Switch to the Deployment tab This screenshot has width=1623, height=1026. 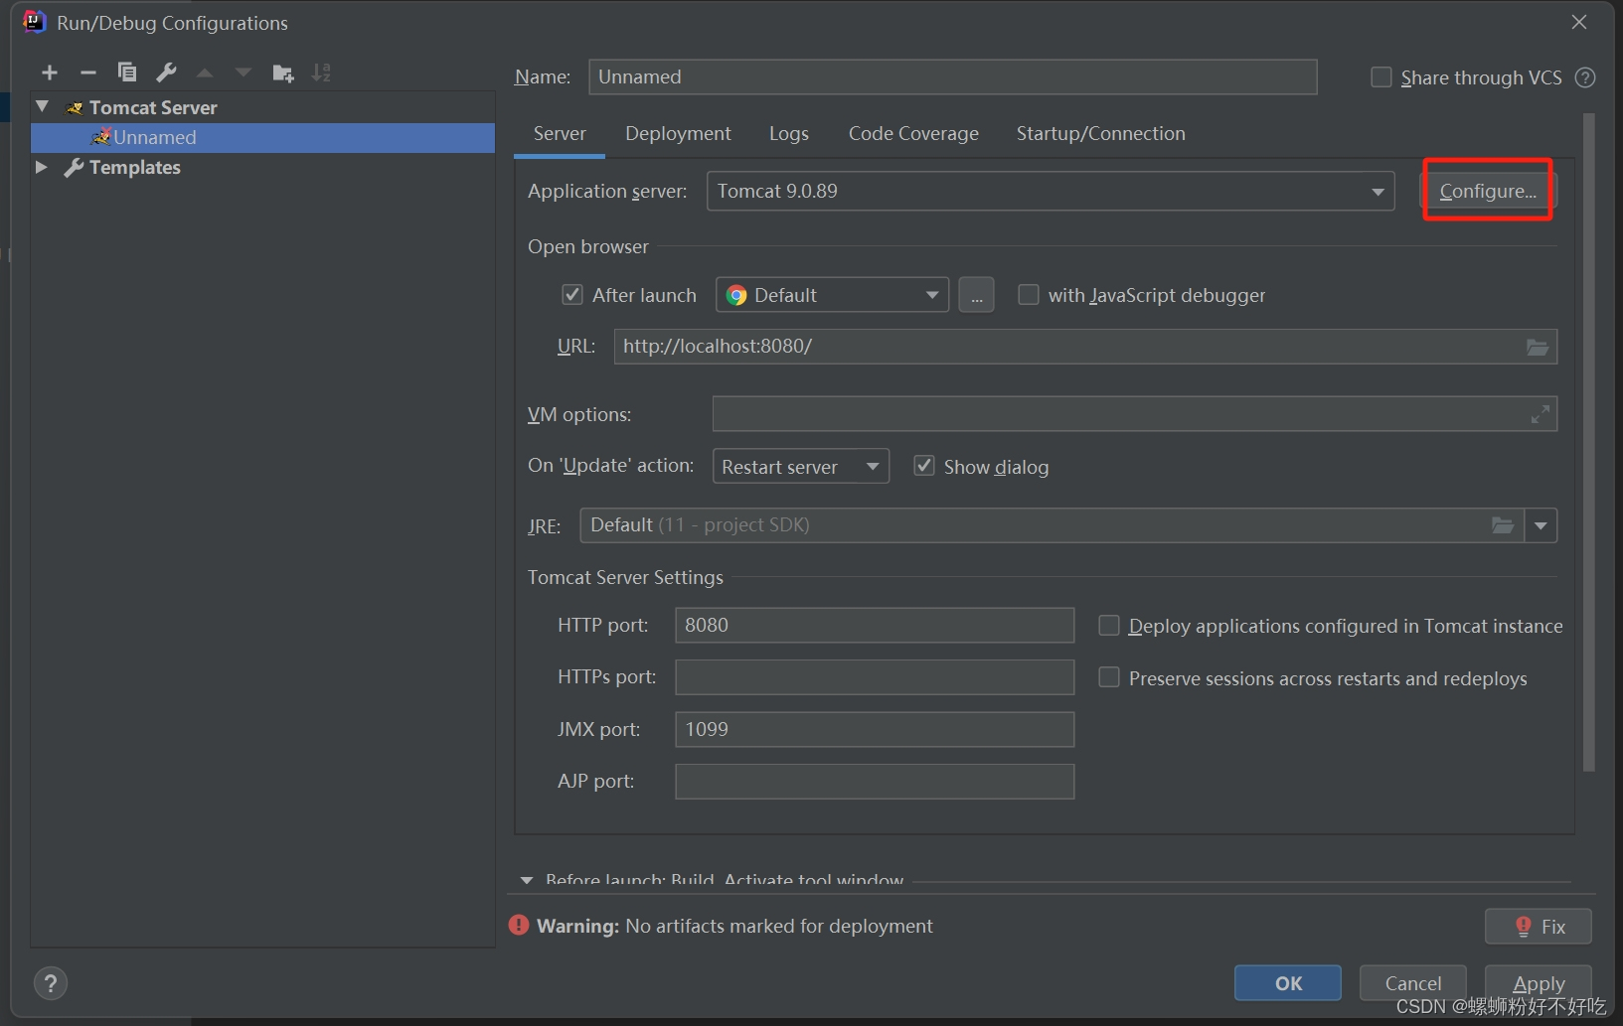(x=678, y=133)
